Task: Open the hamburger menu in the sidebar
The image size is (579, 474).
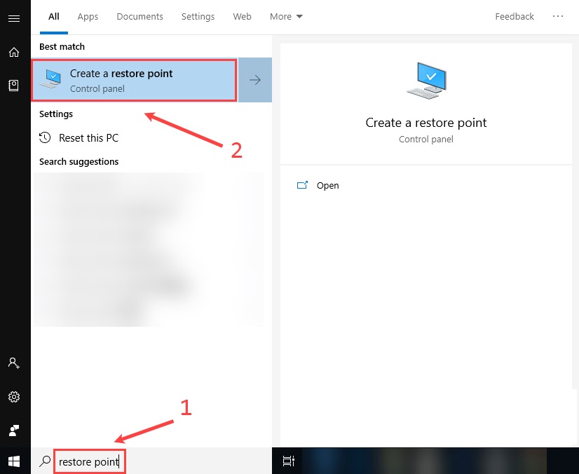Action: 14,18
